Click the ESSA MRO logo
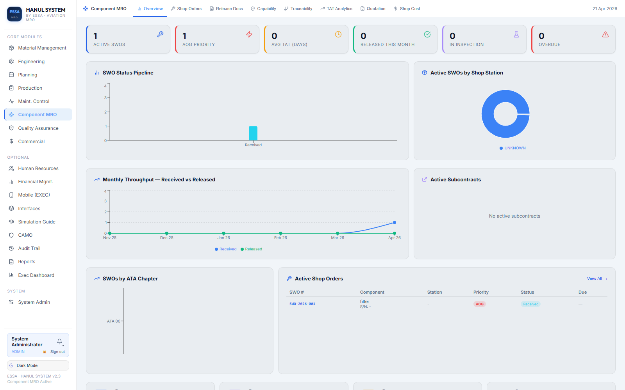This screenshot has height=390, width=625. [14, 14]
